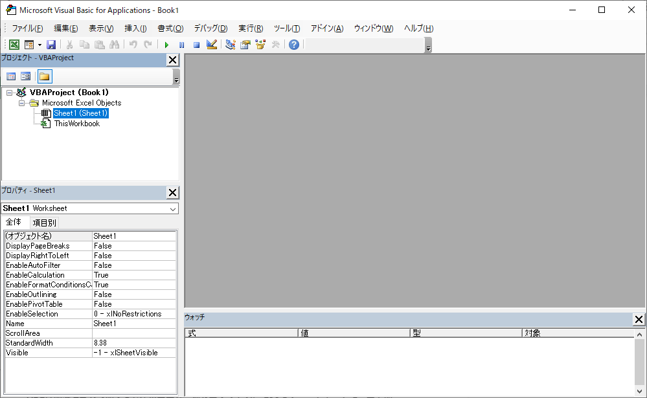Reset execution with the stop icon
Image resolution: width=647 pixels, height=398 pixels.
pyautogui.click(x=196, y=45)
